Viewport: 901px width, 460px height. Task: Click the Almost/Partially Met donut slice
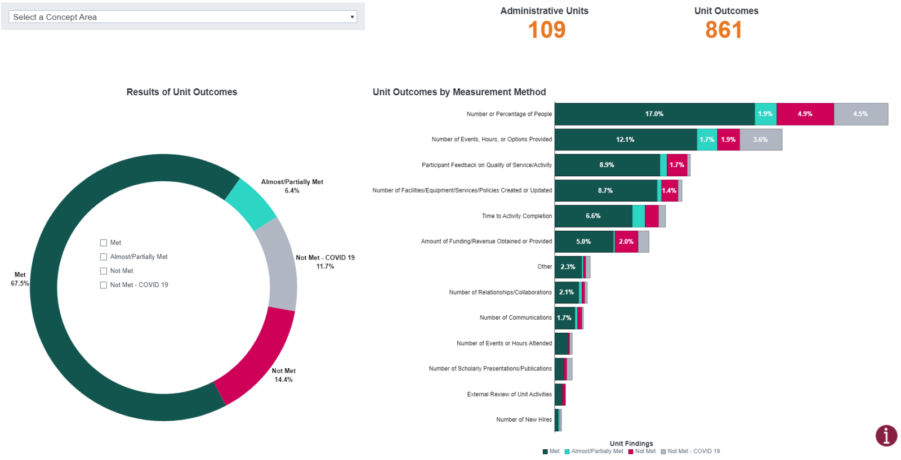point(251,204)
